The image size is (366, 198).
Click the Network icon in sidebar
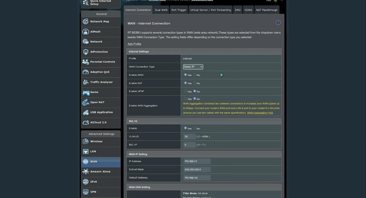(86, 41)
